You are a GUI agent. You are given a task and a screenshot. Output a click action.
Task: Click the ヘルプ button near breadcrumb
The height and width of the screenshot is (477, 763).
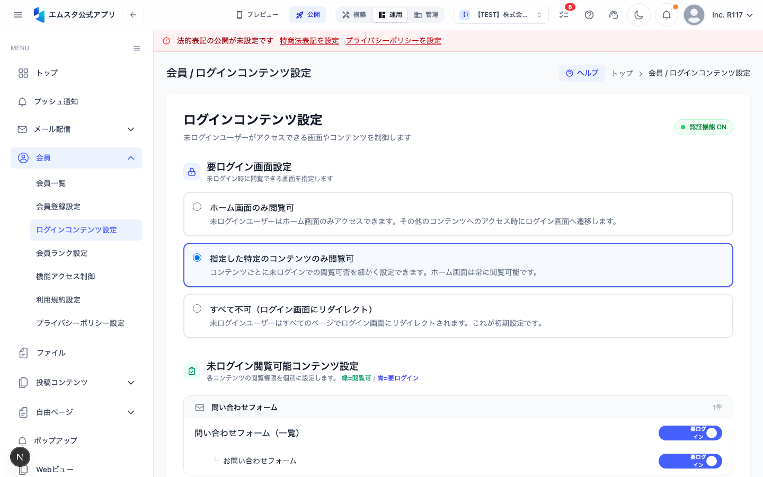point(582,73)
